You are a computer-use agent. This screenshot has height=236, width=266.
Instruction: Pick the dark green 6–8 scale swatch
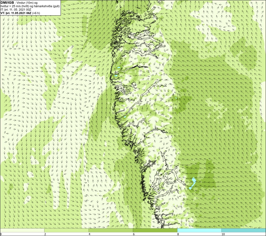pos(155,230)
